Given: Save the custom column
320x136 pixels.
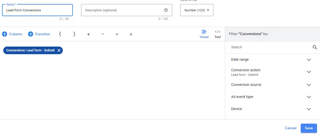Looking at the screenshot, I should 309,128.
